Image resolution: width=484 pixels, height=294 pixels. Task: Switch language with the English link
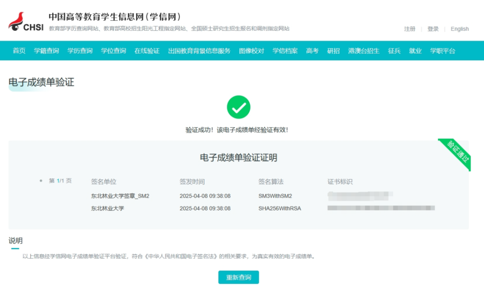pyautogui.click(x=459, y=29)
